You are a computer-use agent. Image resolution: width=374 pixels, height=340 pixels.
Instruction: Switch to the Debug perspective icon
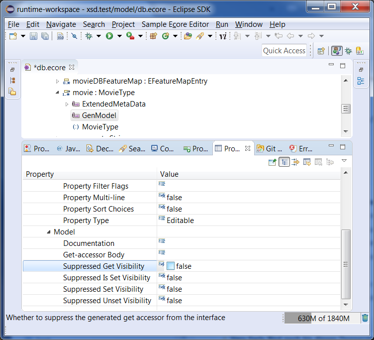(x=349, y=51)
